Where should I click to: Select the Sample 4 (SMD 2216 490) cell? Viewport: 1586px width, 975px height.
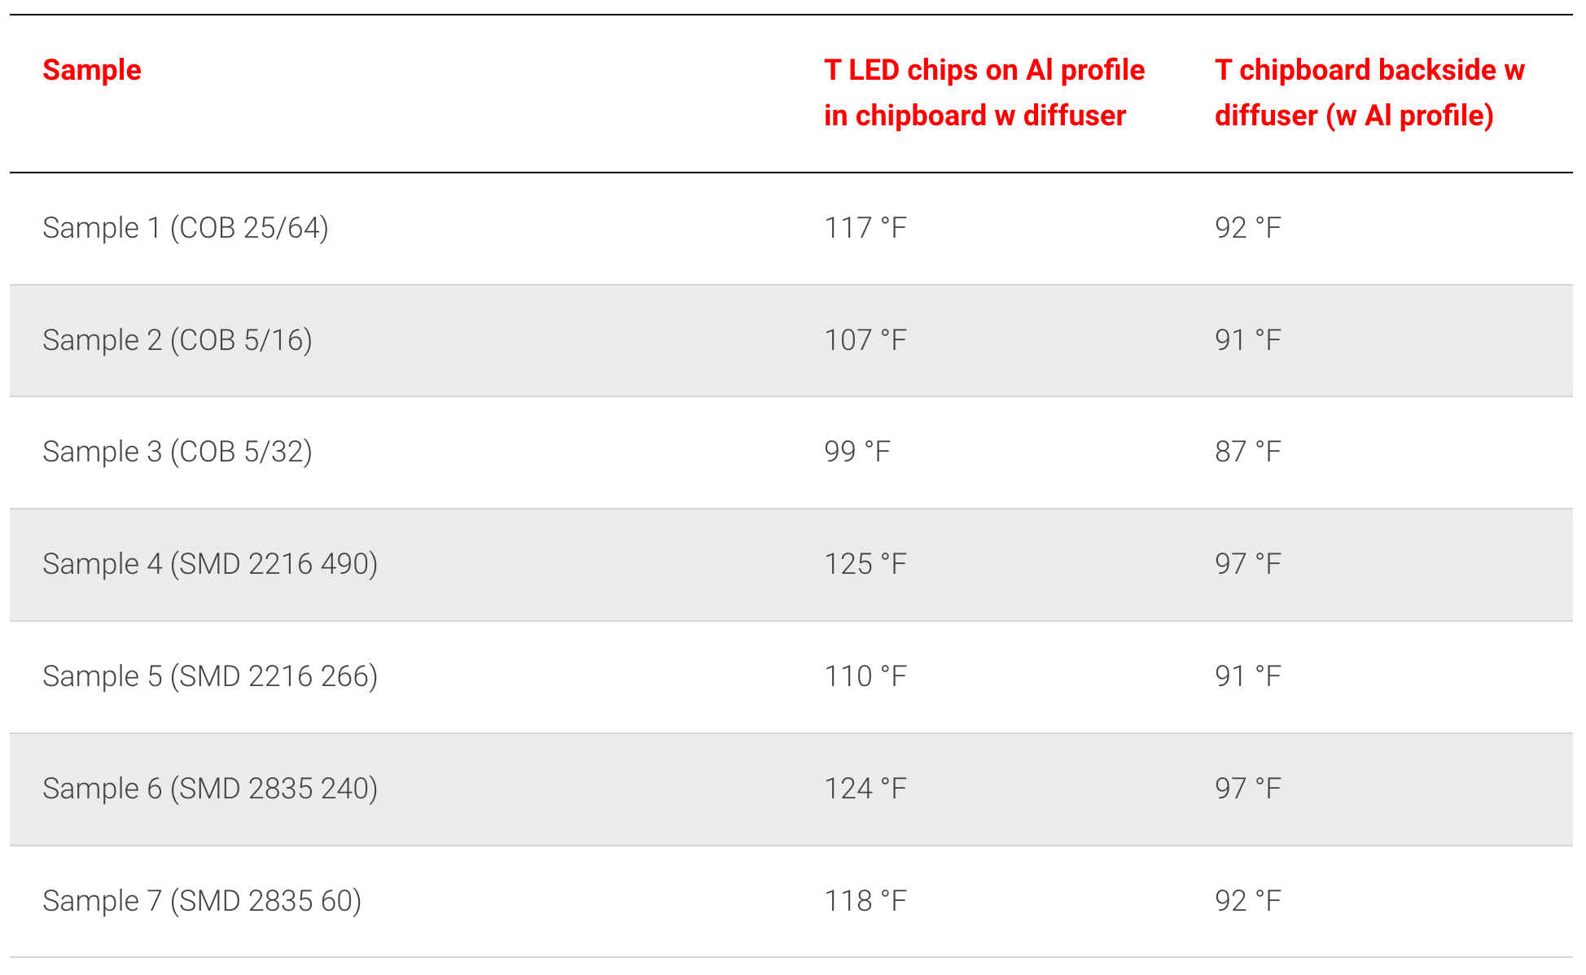click(210, 564)
